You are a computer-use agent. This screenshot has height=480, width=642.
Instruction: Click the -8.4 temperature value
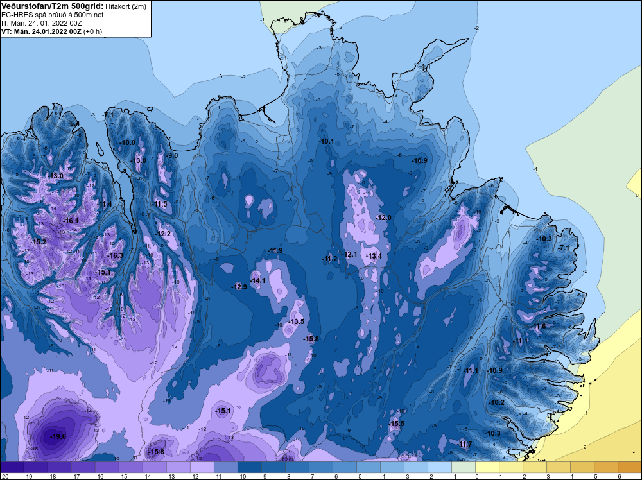(x=73, y=123)
